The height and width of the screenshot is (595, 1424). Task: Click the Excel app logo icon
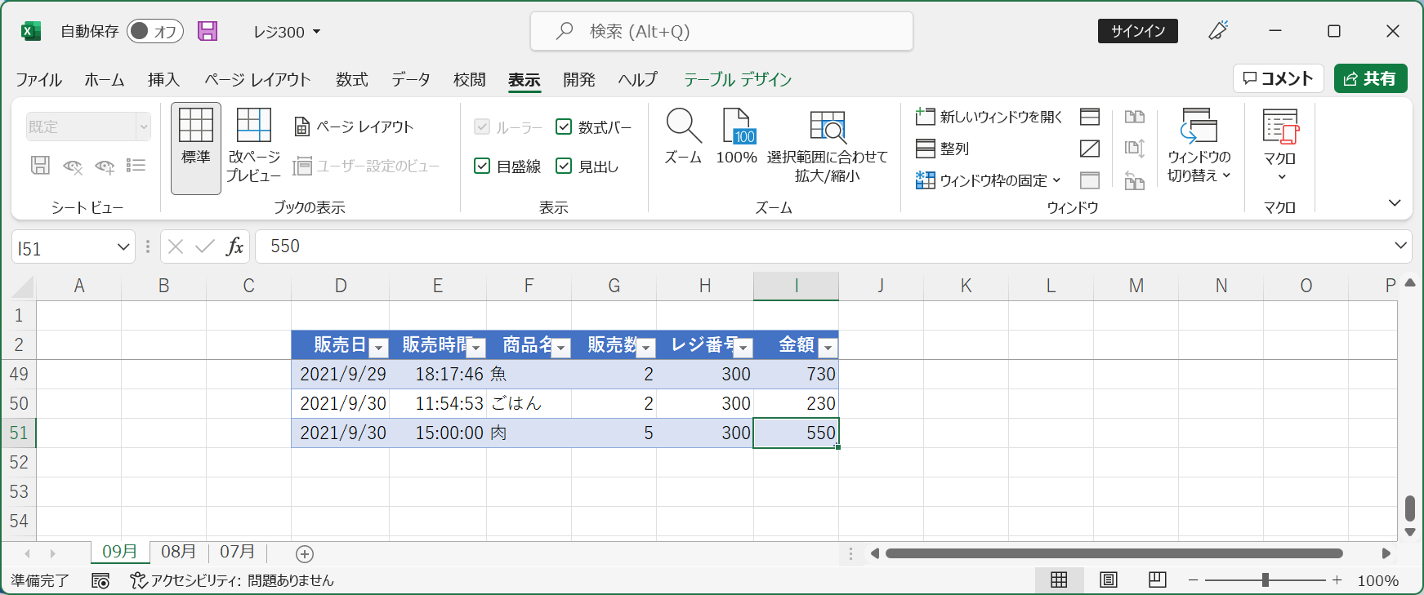[x=31, y=31]
